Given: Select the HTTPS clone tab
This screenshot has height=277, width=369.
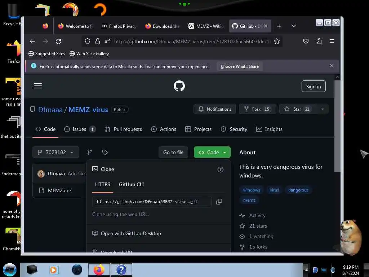Looking at the screenshot, I should pyautogui.click(x=103, y=184).
